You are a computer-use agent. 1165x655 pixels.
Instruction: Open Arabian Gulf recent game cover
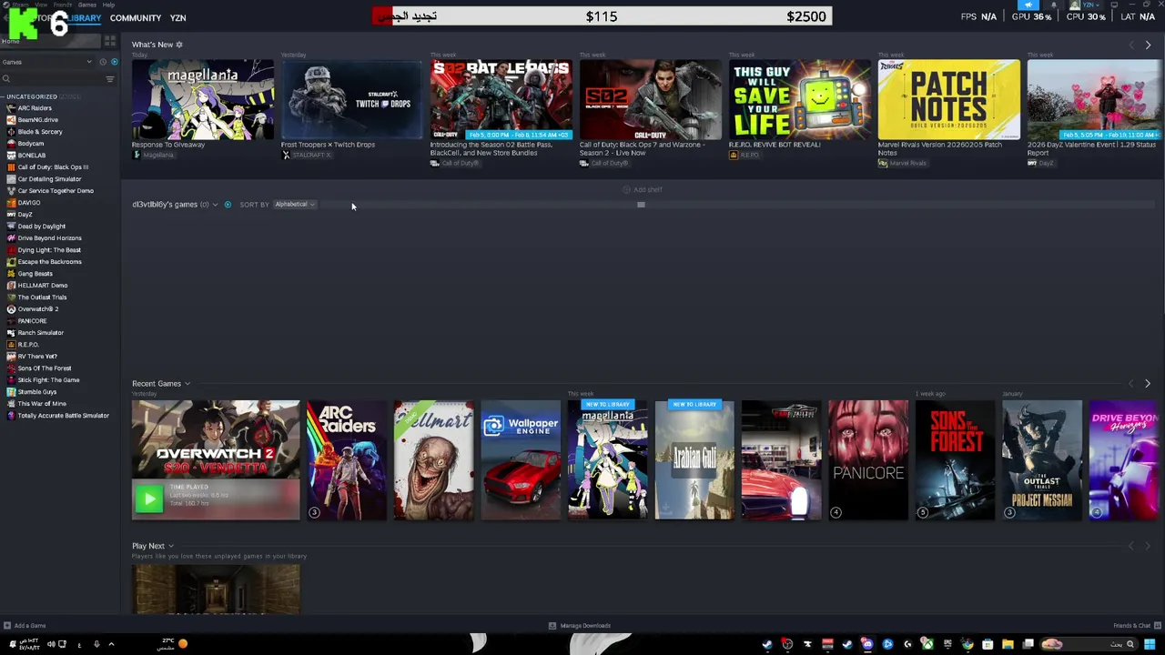[x=694, y=460]
